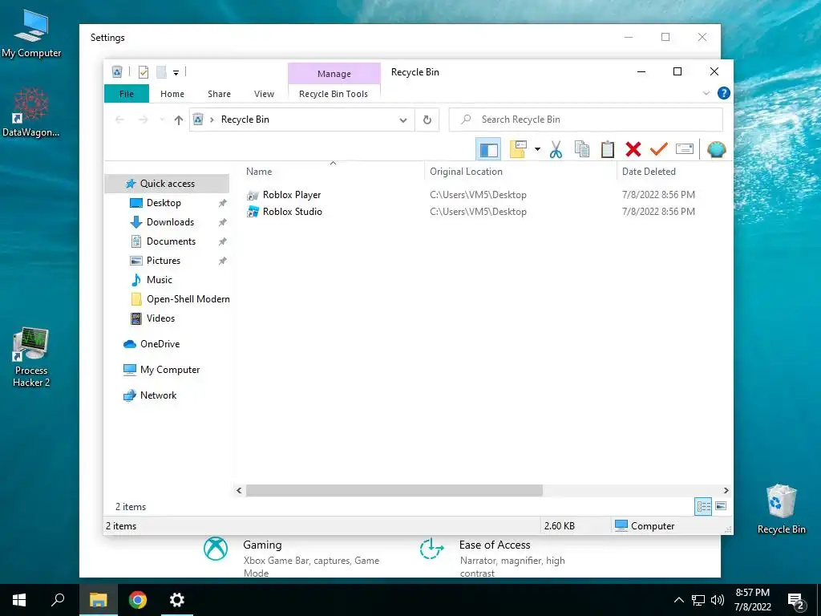Open the Recycle Bin Tools tab

coord(334,94)
